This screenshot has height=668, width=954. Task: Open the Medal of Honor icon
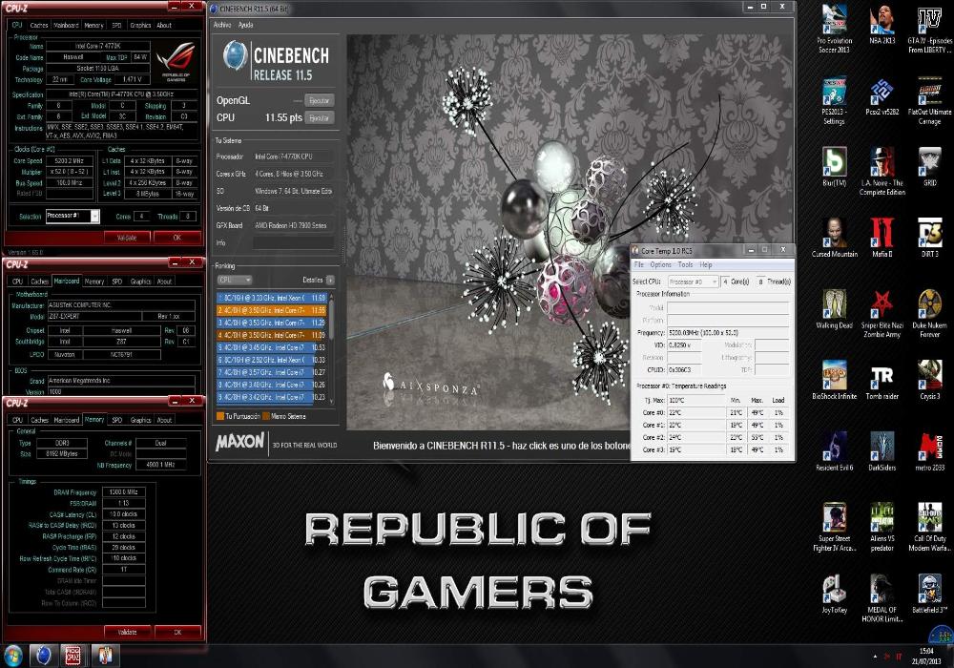tap(881, 598)
